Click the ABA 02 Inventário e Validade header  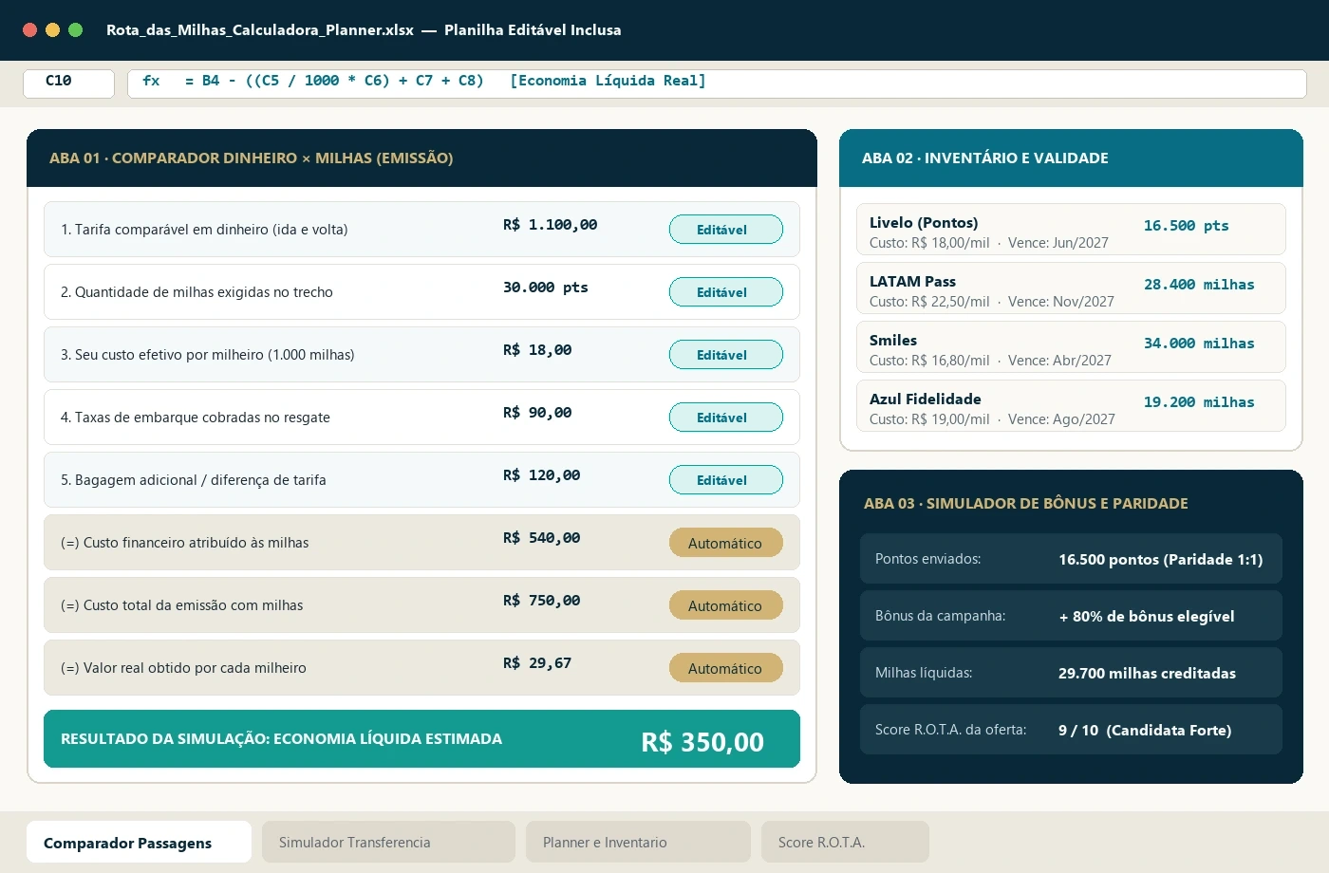coord(1071,158)
